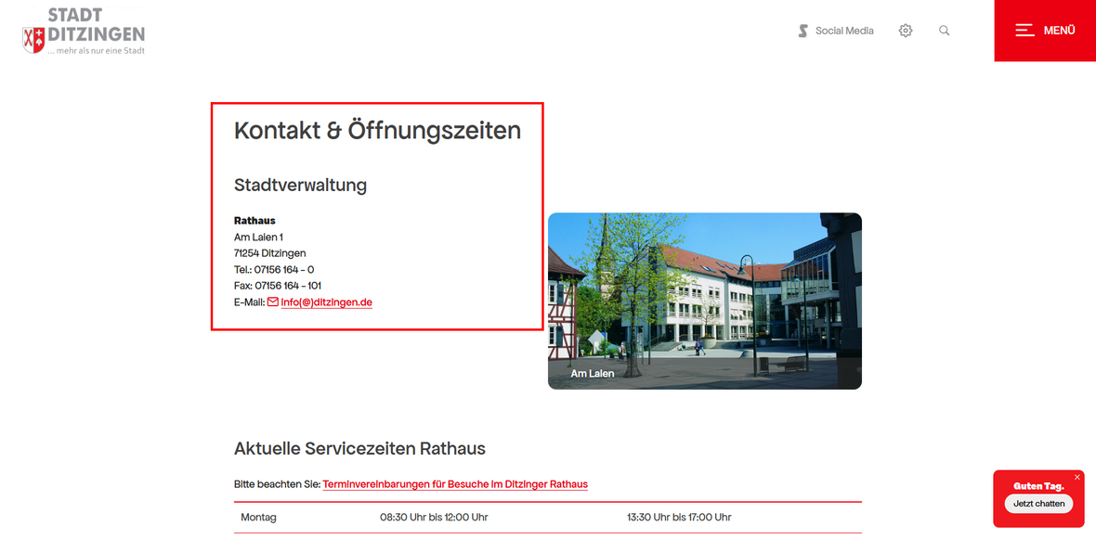Open the red MENÜ navigation
The height and width of the screenshot is (539, 1096).
tap(1044, 30)
